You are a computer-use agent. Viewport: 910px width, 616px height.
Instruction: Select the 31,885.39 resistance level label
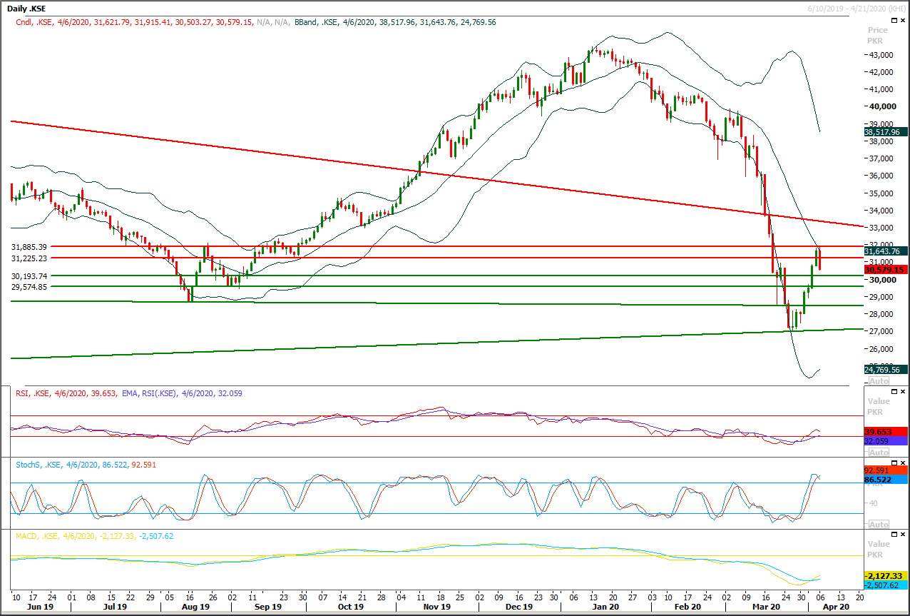29,247
